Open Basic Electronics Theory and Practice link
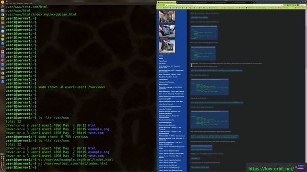 click(x=171, y=91)
